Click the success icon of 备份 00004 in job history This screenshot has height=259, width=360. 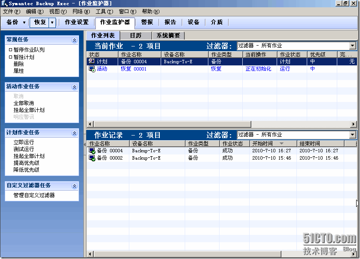click(x=92, y=151)
